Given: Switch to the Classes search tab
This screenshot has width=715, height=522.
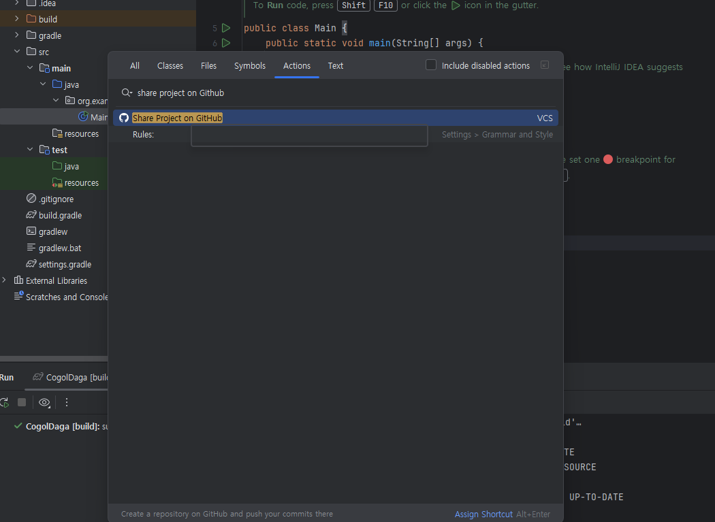Looking at the screenshot, I should click(170, 65).
